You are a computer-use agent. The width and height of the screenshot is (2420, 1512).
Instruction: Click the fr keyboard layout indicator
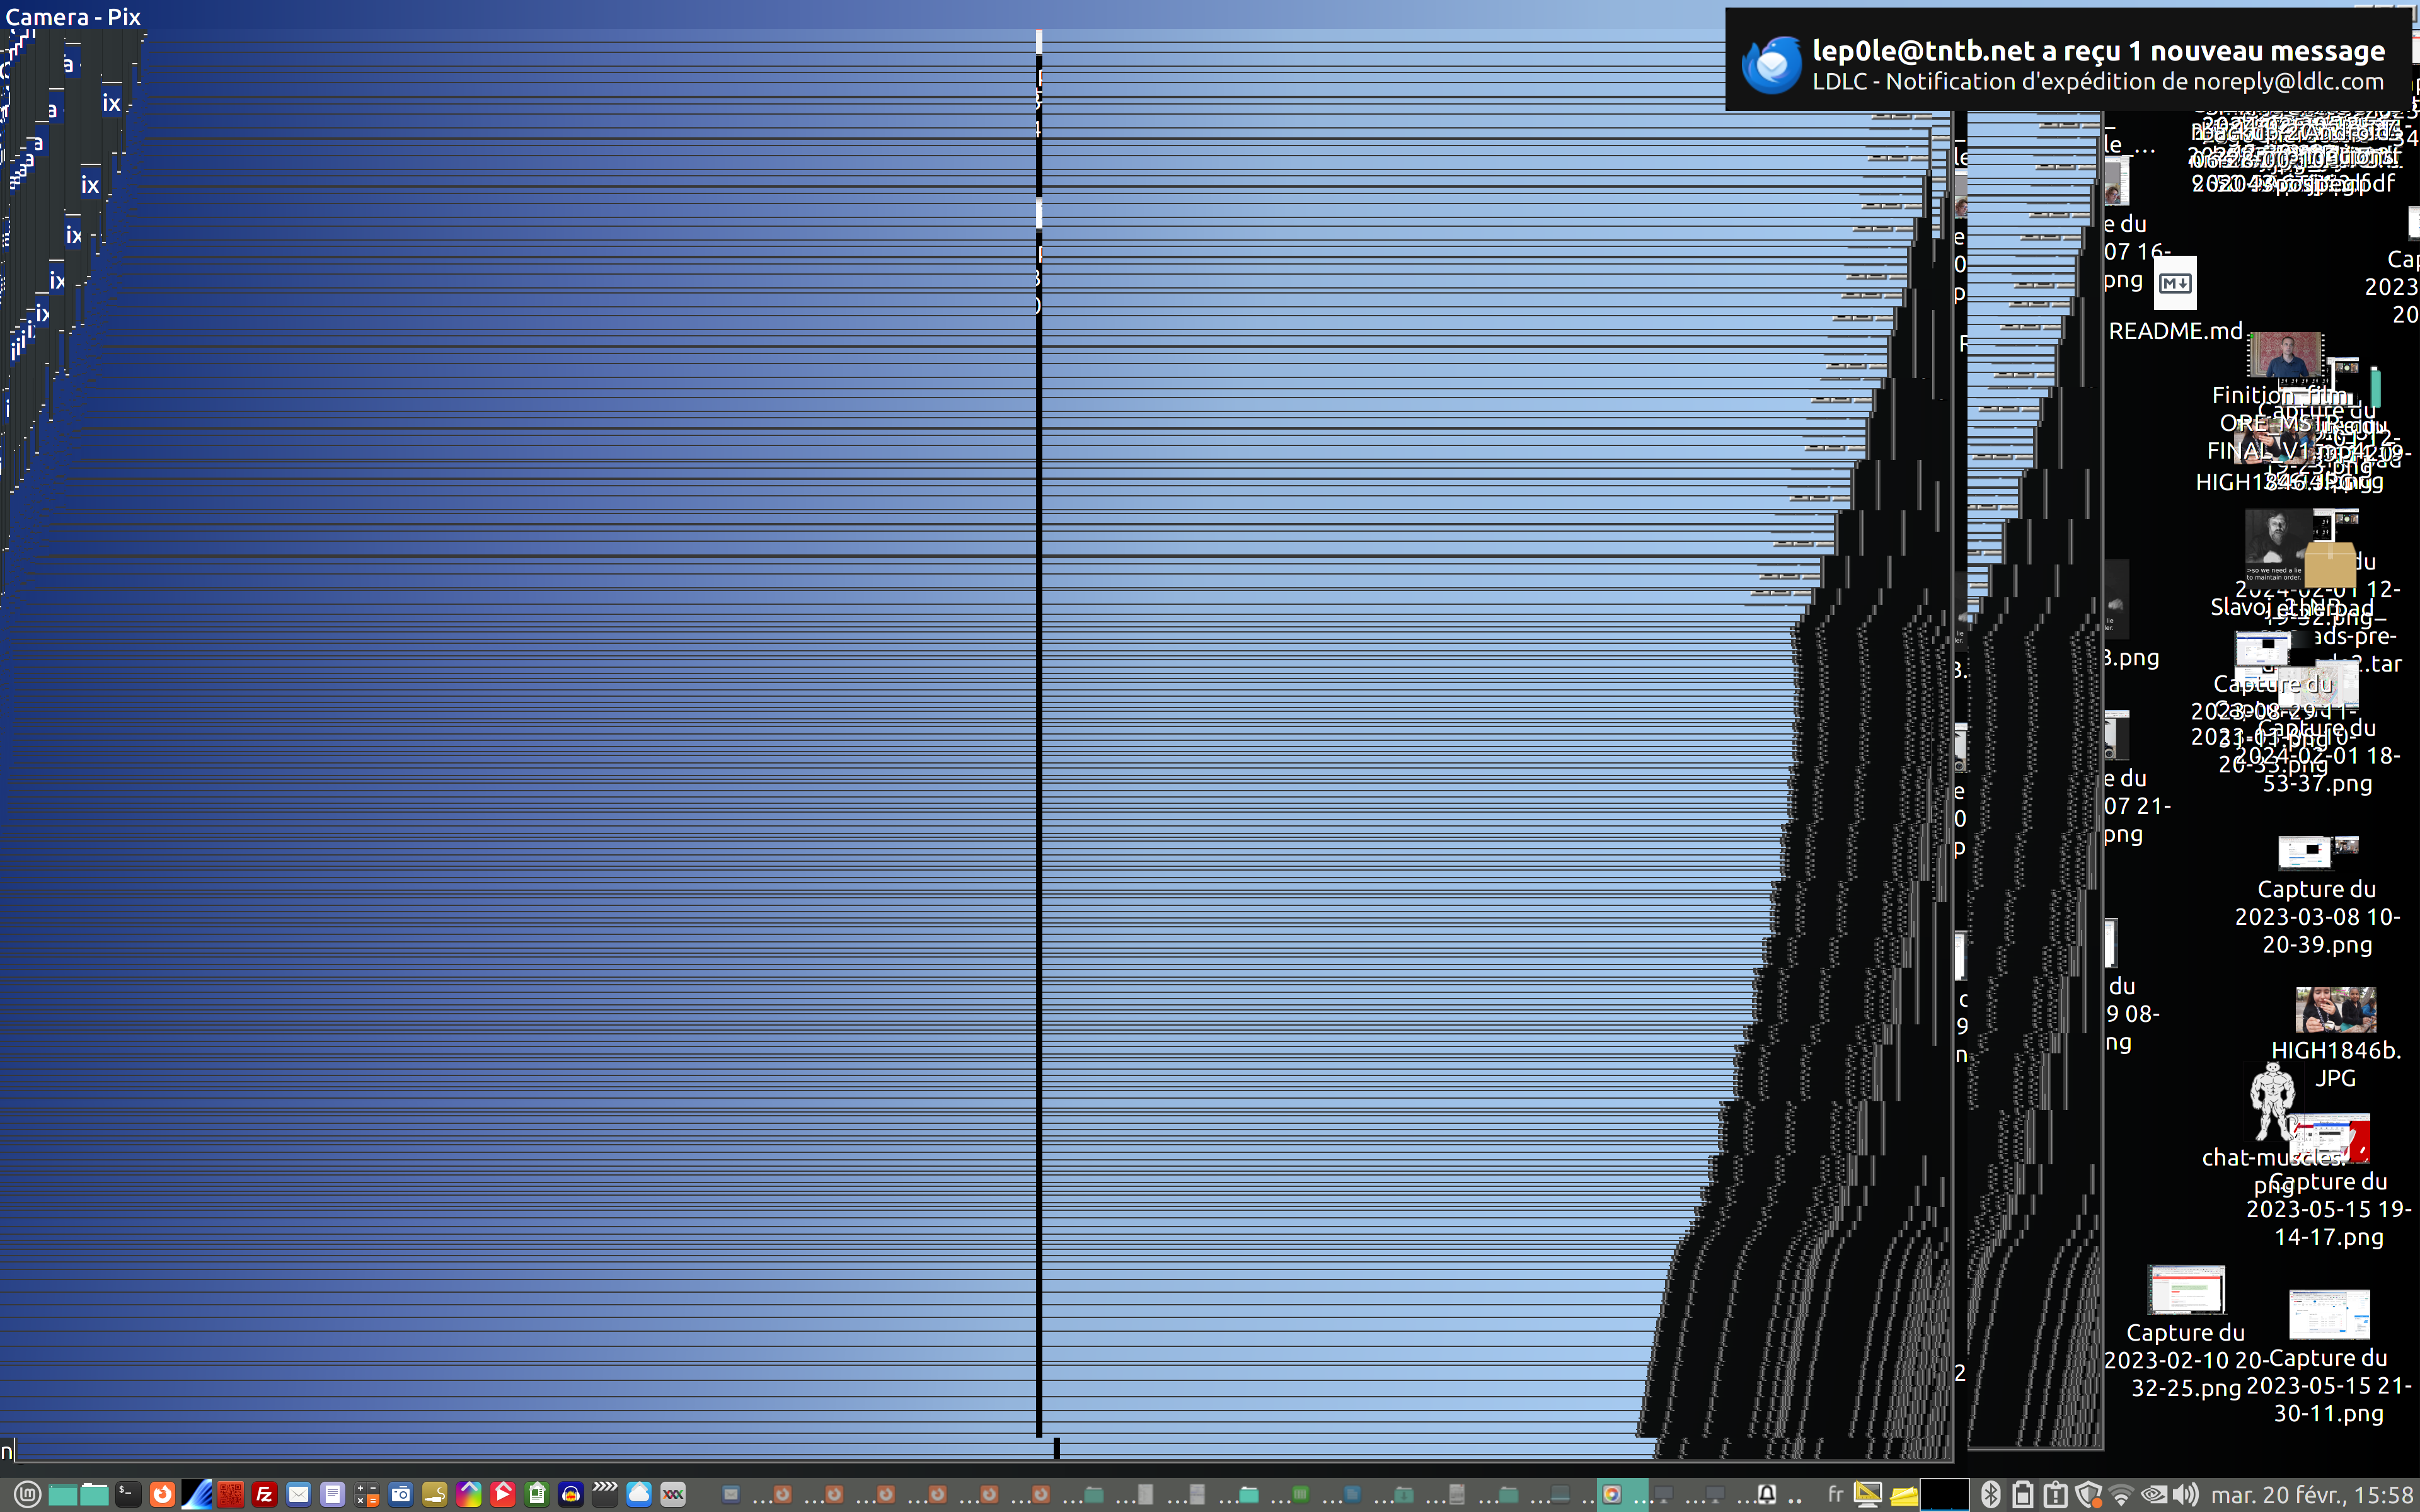click(1836, 1494)
